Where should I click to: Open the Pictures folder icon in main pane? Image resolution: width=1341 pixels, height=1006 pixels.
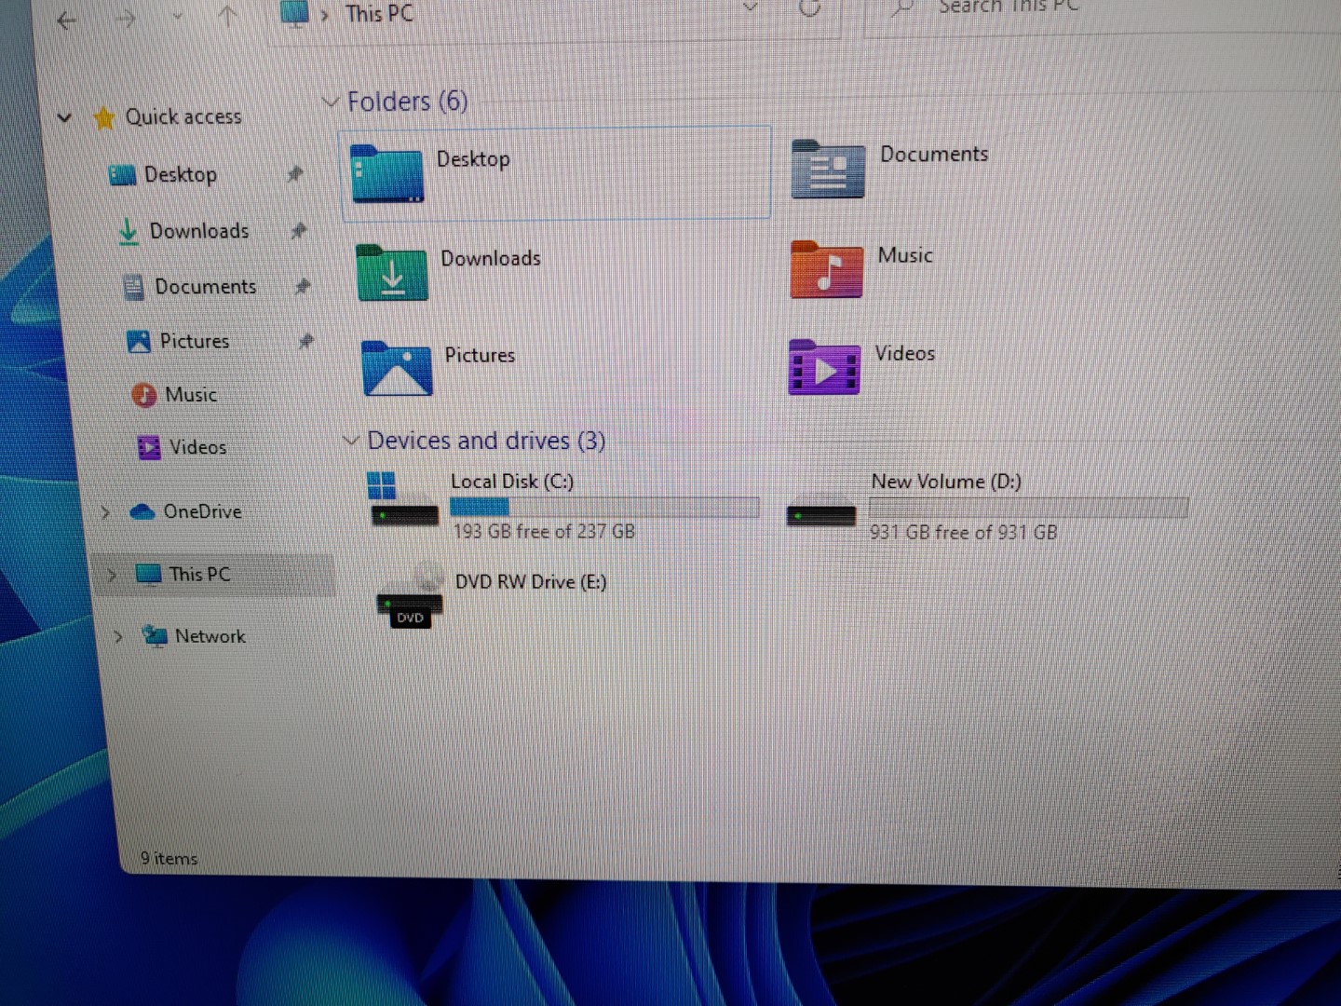click(397, 368)
